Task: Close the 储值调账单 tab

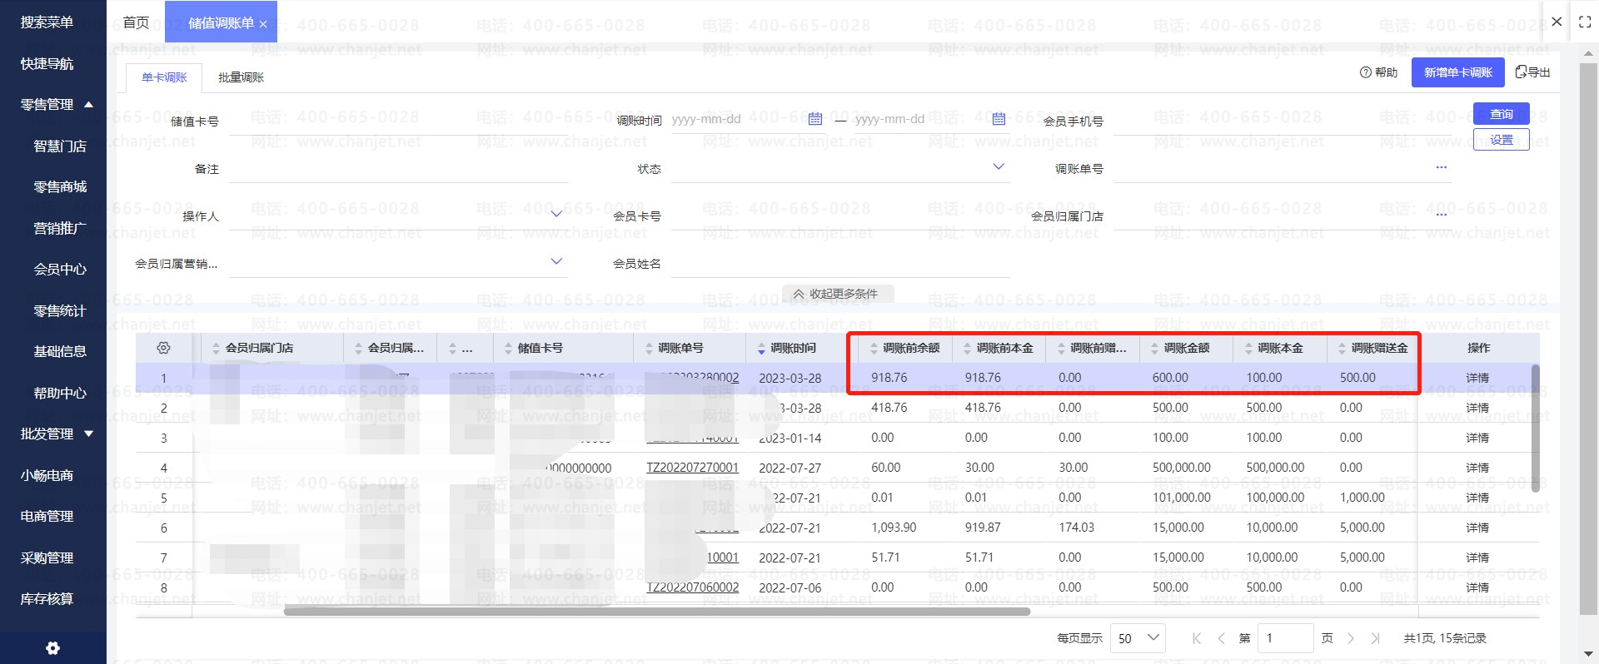Action: click(x=263, y=24)
